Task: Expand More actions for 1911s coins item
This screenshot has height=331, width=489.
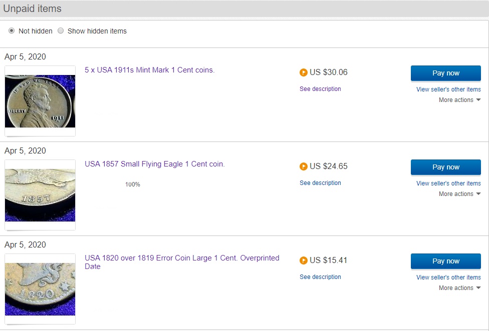Action: pyautogui.click(x=459, y=100)
